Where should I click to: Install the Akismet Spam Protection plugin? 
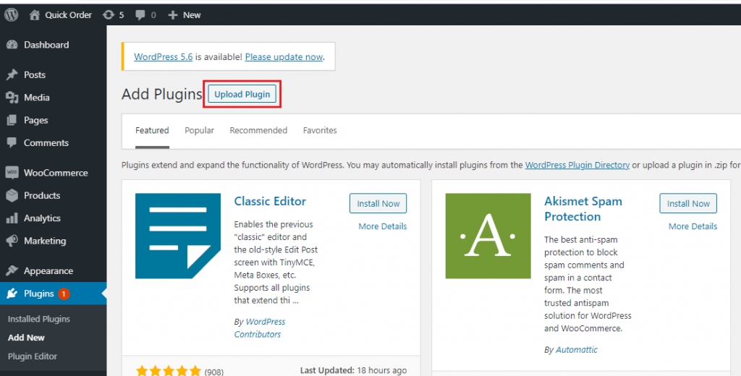688,204
